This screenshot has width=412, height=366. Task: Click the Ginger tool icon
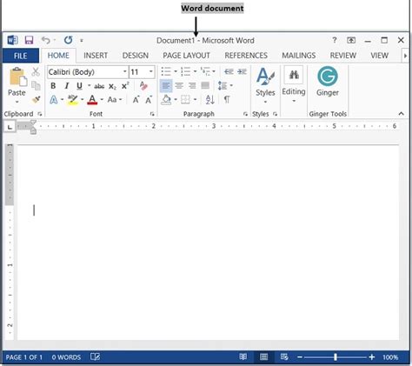pos(328,77)
